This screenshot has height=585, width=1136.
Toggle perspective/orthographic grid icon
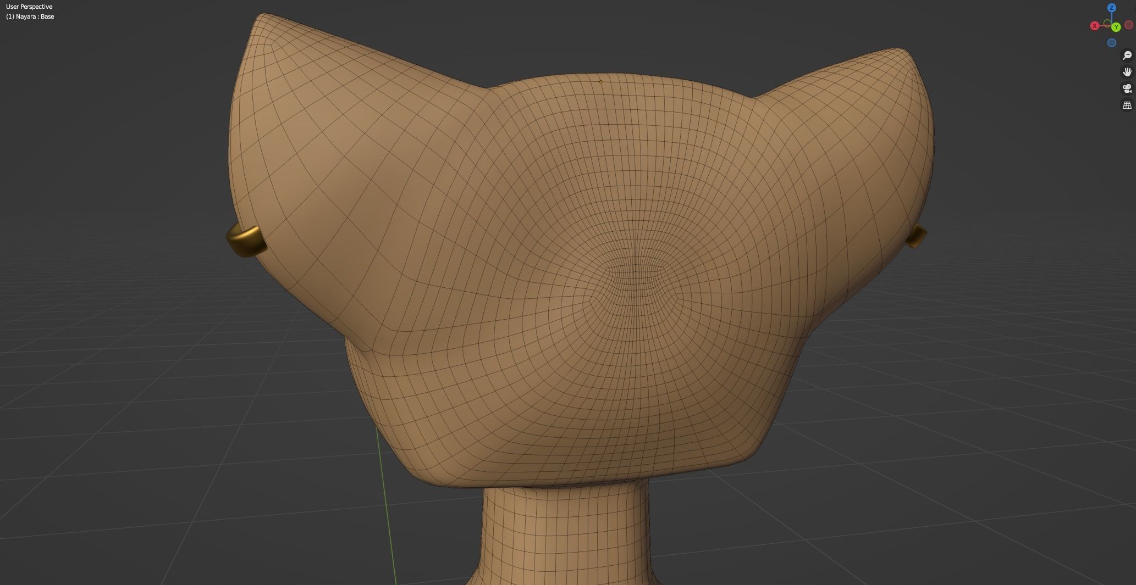(x=1127, y=105)
